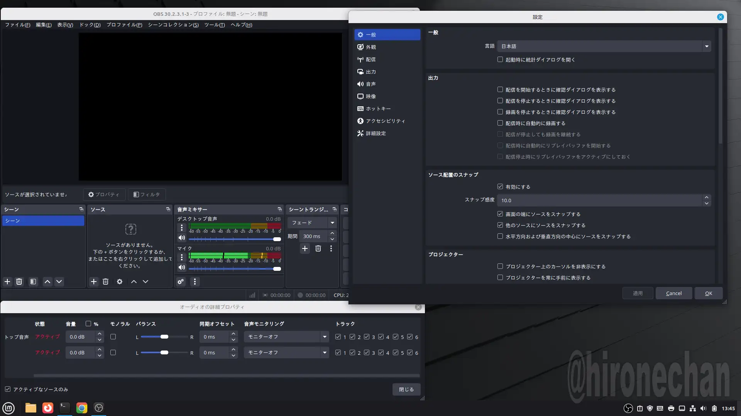Enable 配信時に自動的に録画する checkbox
This screenshot has width=741, height=416.
tap(500, 123)
